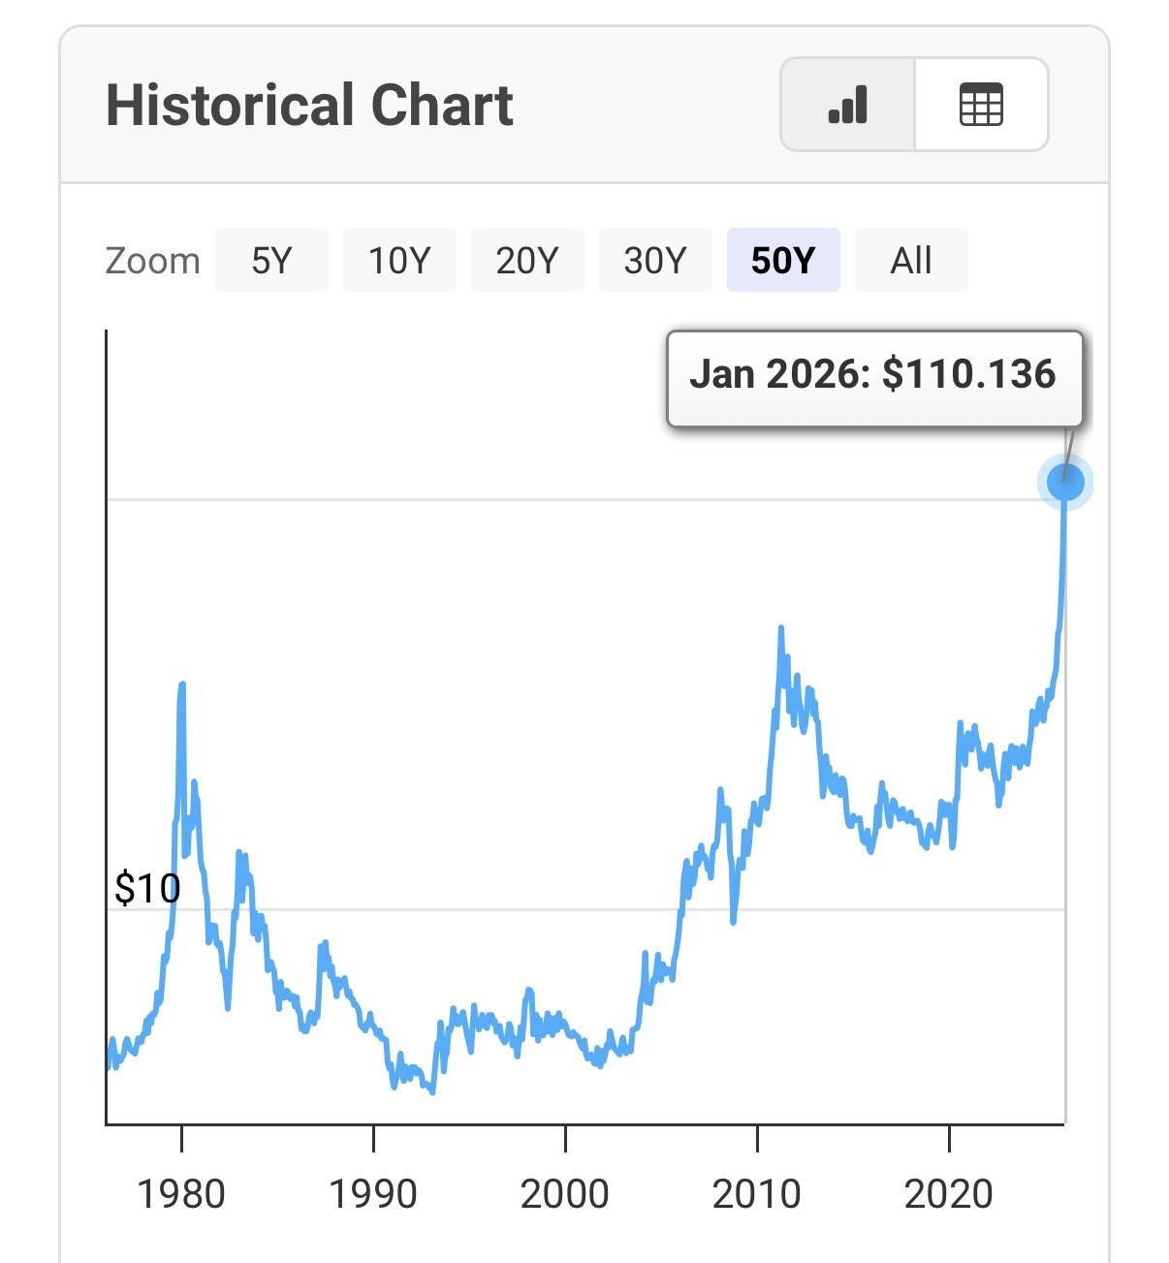Click the Jan 2026 data point marker
Screen dimensions: 1169x1263
[x=1064, y=481]
